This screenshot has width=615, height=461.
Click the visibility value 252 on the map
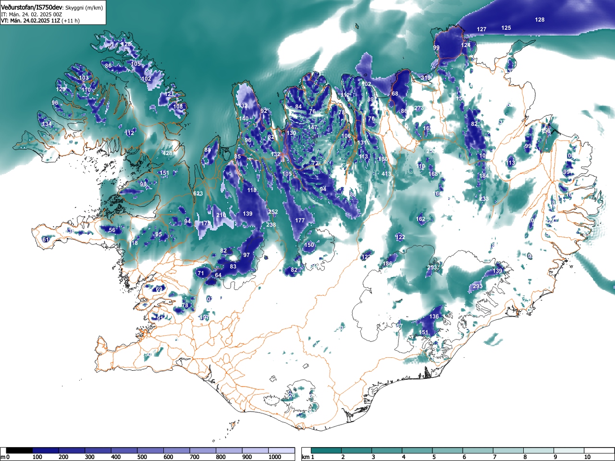[x=273, y=212]
